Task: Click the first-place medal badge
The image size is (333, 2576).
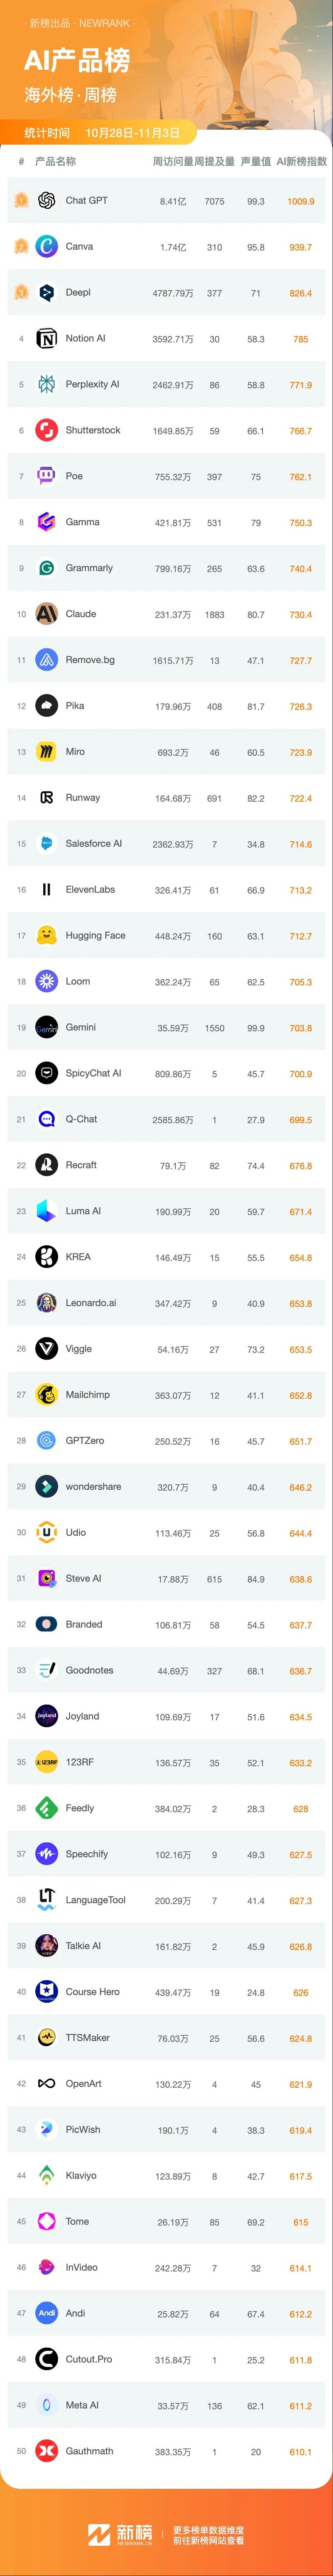Action: point(21,201)
